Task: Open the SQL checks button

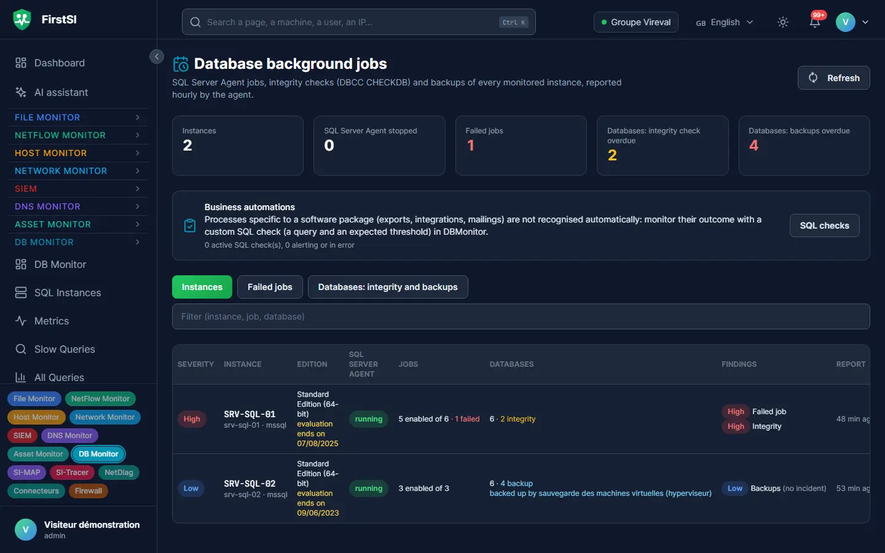Action: pos(825,226)
